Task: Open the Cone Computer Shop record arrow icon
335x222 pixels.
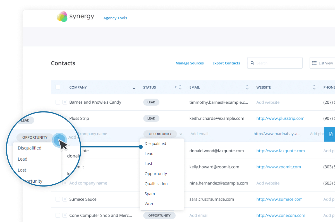Action: point(64,215)
